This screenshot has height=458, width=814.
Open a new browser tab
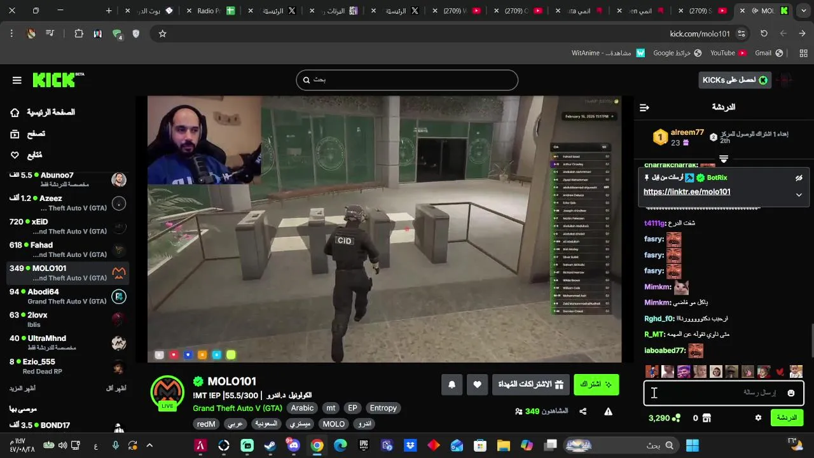(109, 11)
